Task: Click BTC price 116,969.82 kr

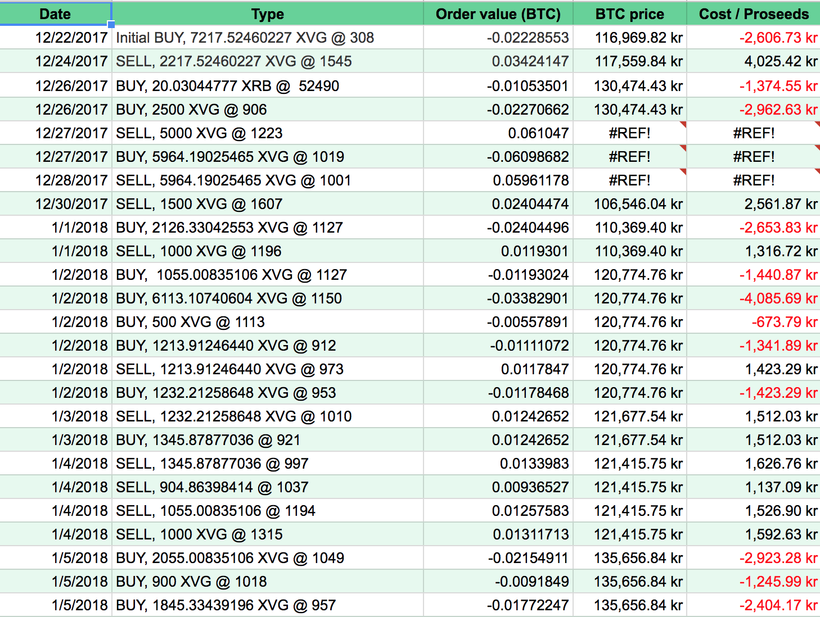Action: [630, 38]
